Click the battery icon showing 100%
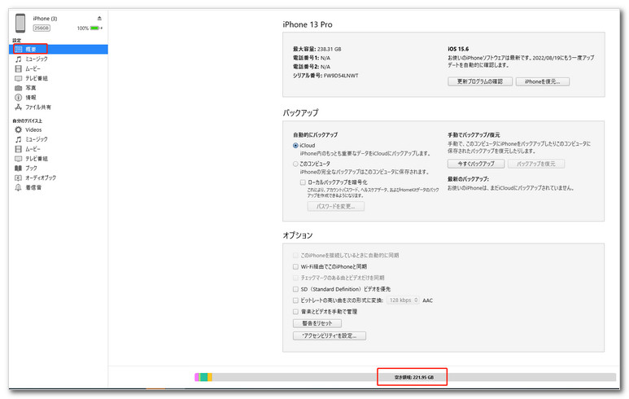Screen dimensions: 629x399 point(94,28)
